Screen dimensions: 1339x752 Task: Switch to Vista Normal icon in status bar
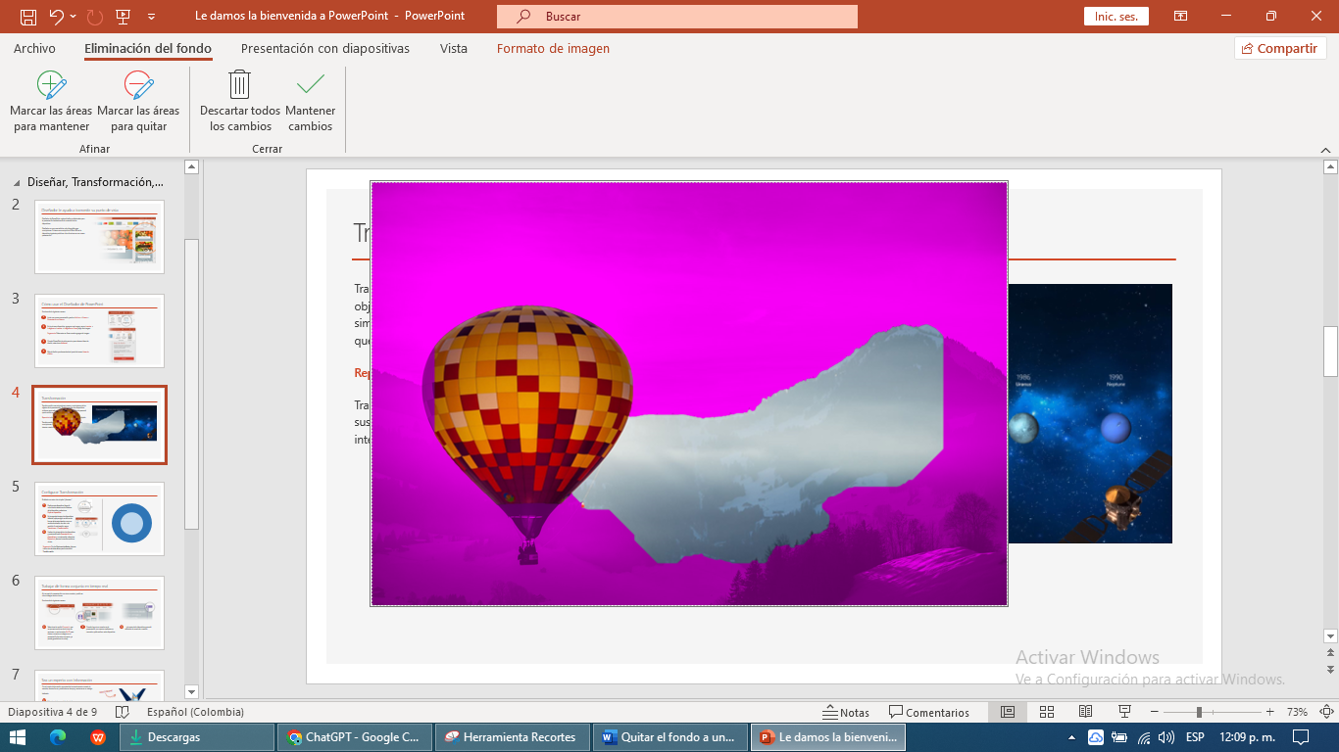point(1008,712)
